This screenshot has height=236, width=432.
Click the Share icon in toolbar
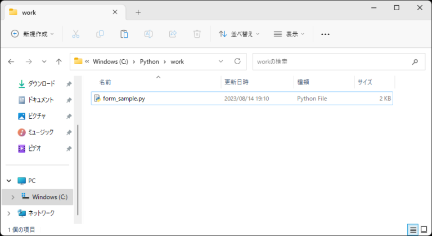point(173,34)
